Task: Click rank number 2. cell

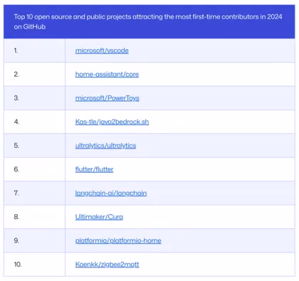Action: pyautogui.click(x=34, y=74)
